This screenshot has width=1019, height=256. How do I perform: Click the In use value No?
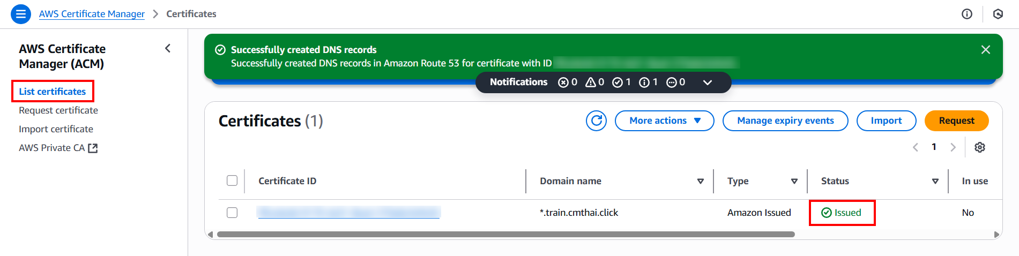(x=968, y=213)
